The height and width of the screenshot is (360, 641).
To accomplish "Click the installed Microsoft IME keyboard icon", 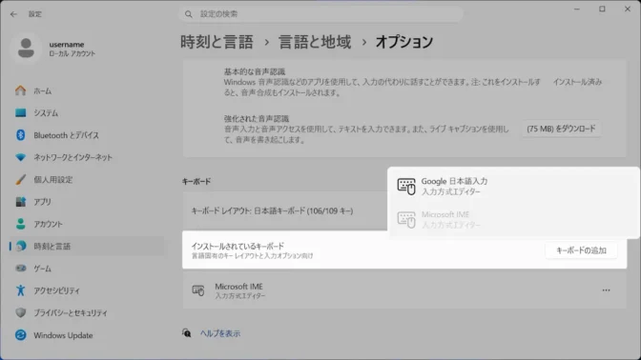I will pos(198,290).
